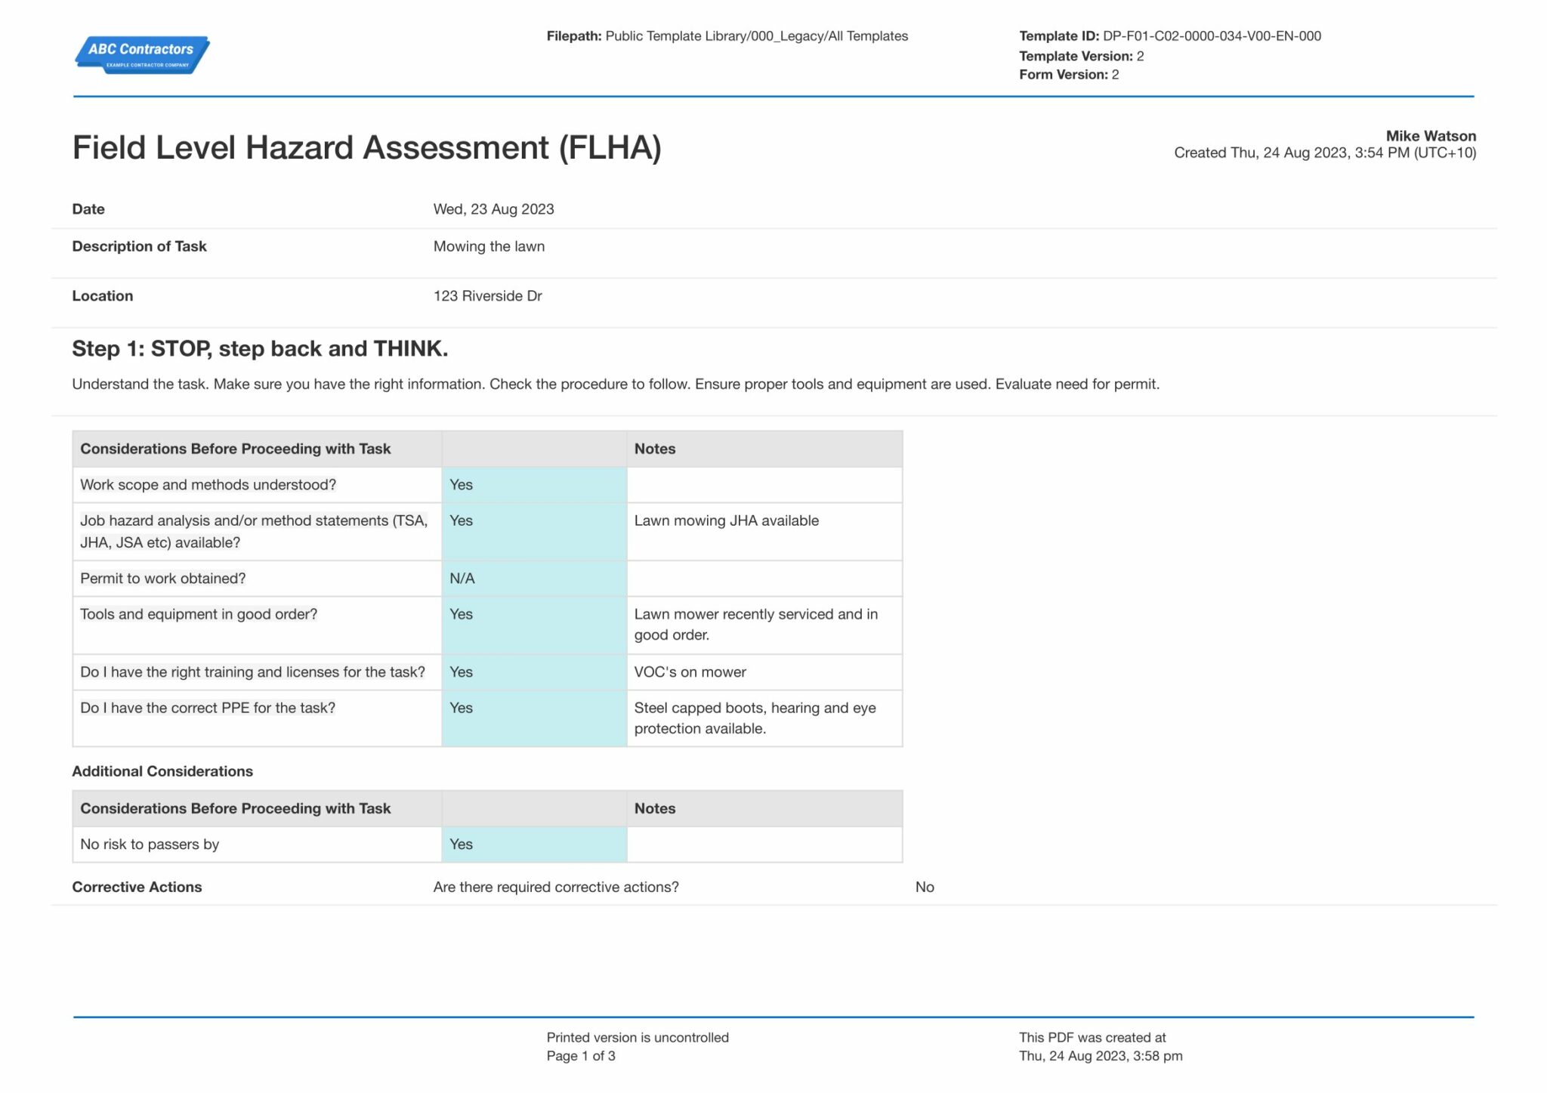Screen dimensions: 1547x1093
Task: Click the Location value 123 Riverside Dr
Action: pyautogui.click(x=486, y=295)
